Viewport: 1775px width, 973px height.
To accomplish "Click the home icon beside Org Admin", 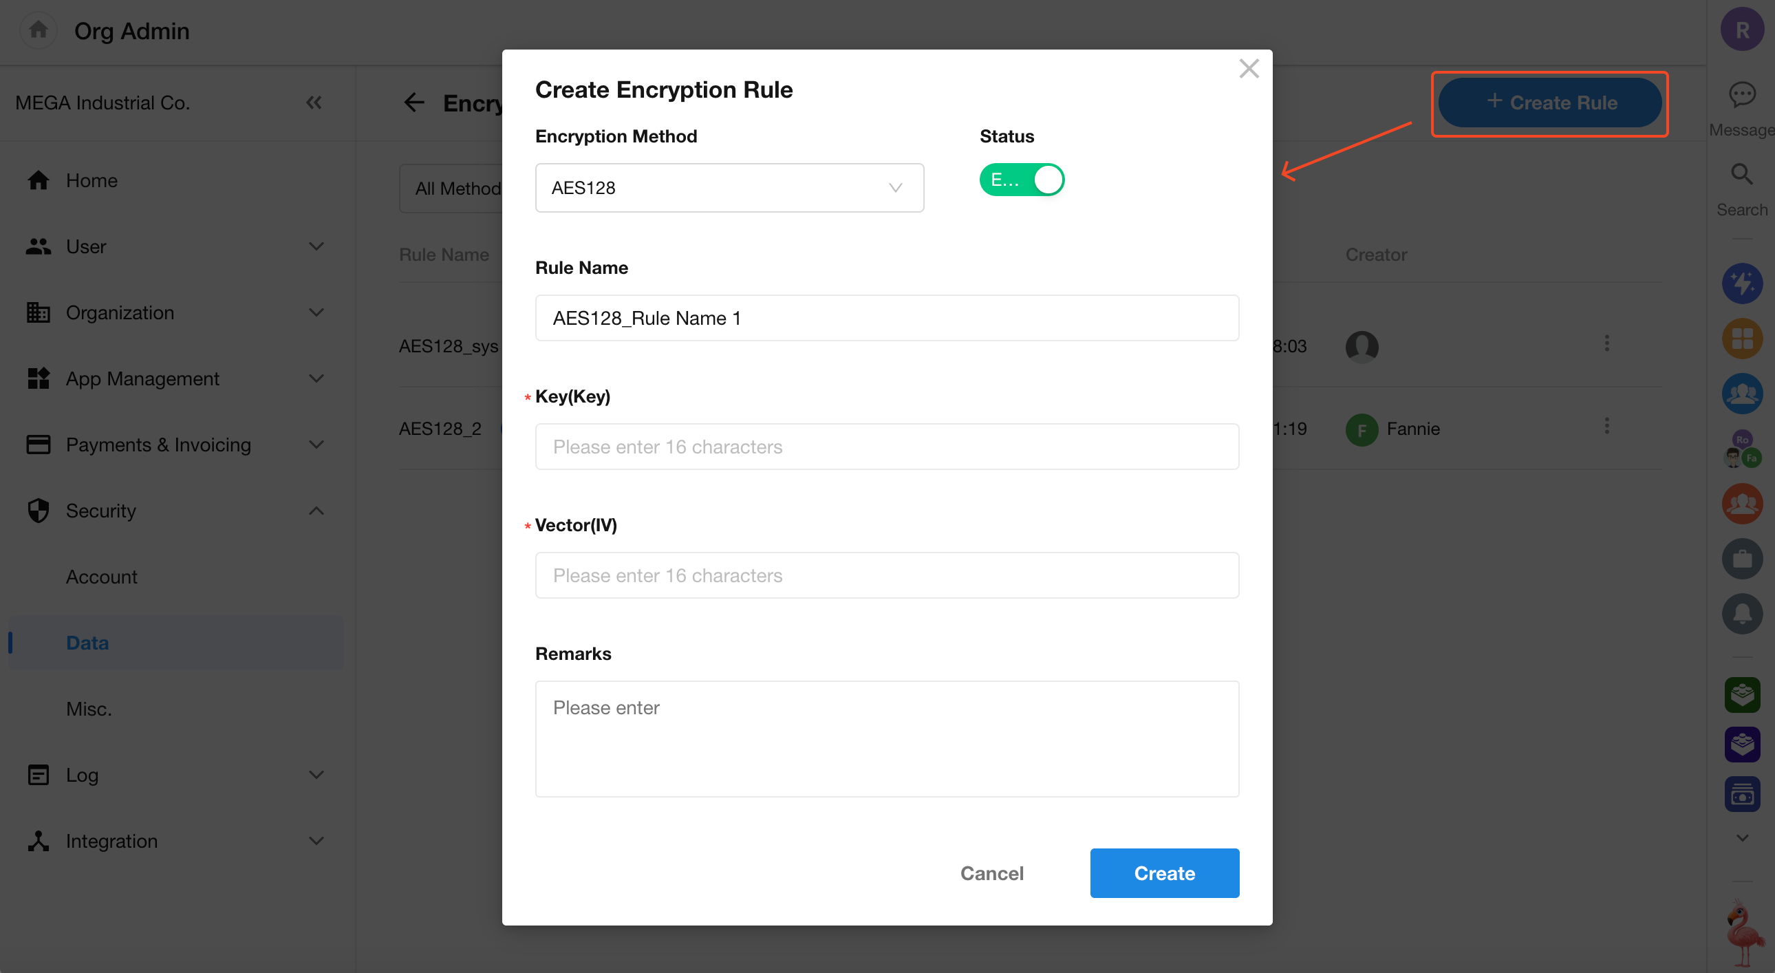I will pyautogui.click(x=39, y=30).
